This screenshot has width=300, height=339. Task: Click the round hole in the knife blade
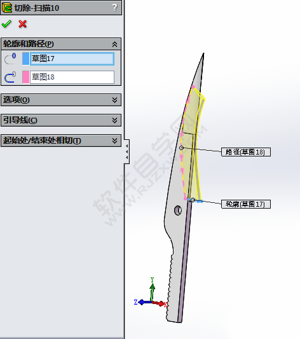pos(178,210)
